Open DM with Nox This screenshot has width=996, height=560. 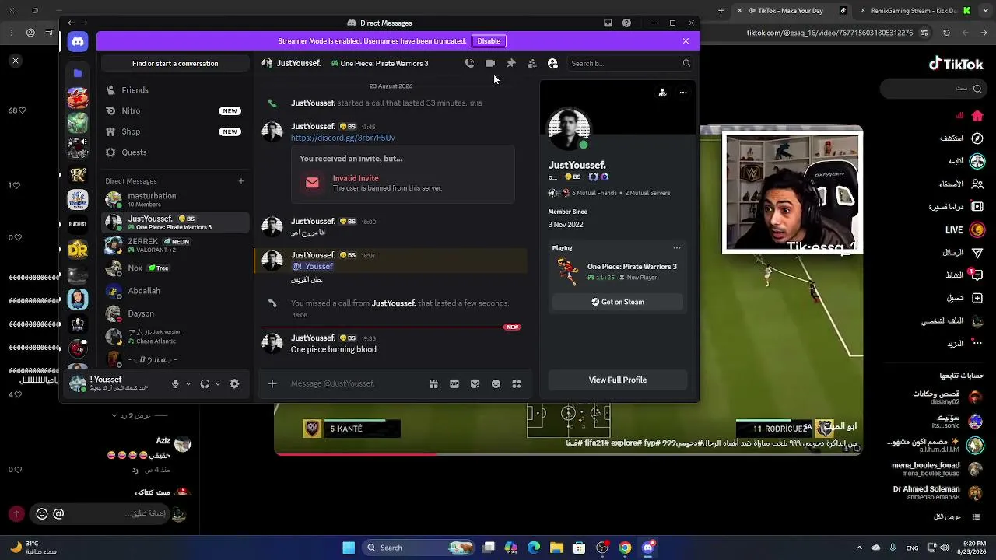pos(176,268)
